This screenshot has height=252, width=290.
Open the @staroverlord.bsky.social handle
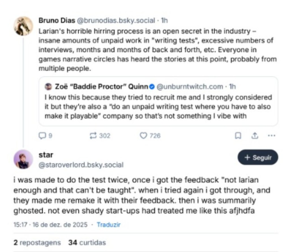[x=81, y=165]
